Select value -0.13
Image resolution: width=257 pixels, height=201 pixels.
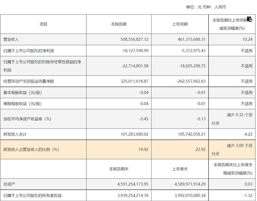(201, 119)
